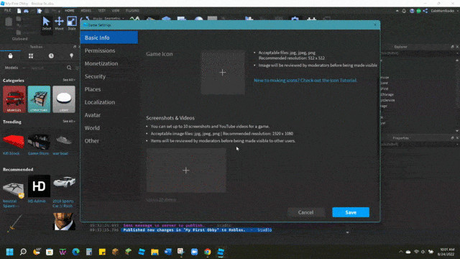Open Zoom from taskbar
The image size is (460, 259).
tap(194, 252)
